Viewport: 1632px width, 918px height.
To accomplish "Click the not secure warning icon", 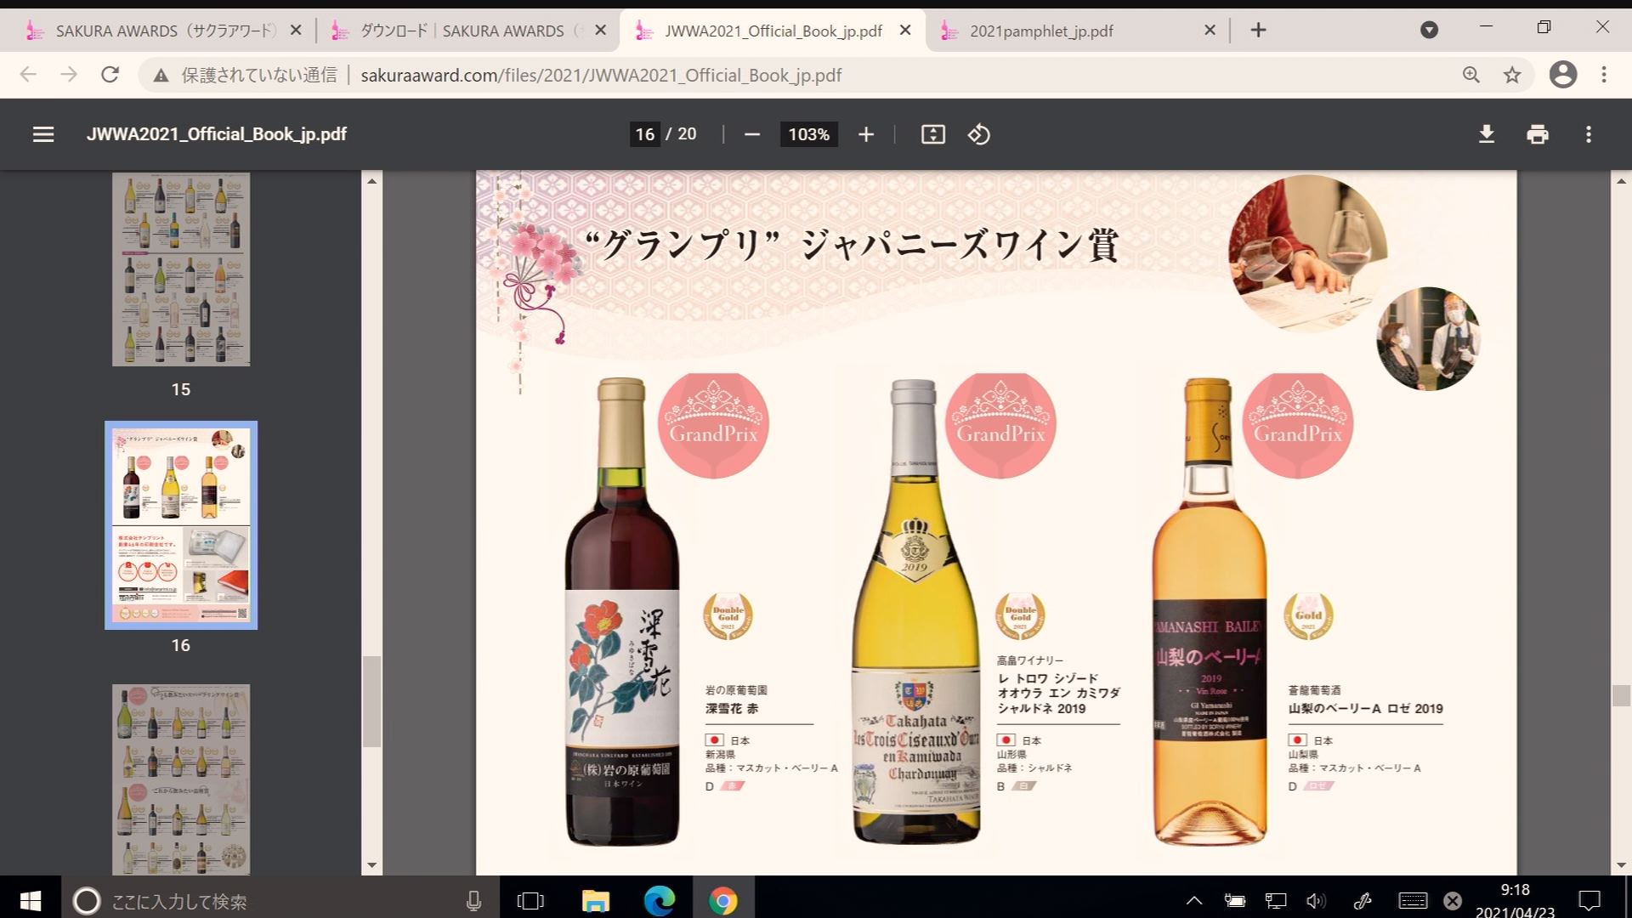I will (161, 76).
